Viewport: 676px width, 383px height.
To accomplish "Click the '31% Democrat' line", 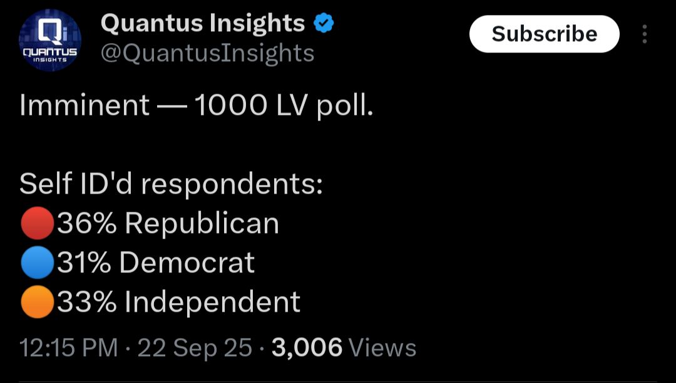I will (x=156, y=262).
